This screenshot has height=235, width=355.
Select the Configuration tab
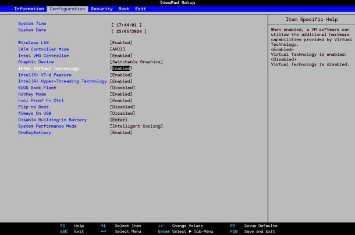click(x=68, y=9)
